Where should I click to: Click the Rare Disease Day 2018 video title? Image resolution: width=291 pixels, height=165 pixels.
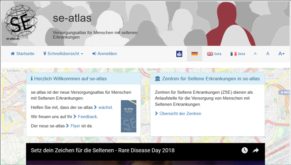103,150
